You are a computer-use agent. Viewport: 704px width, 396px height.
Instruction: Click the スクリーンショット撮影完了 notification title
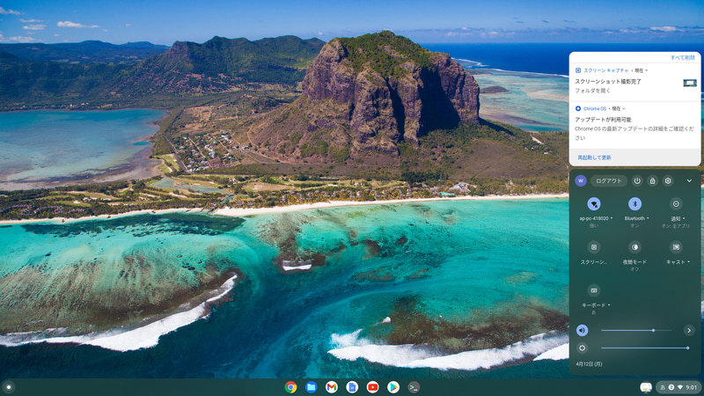[x=608, y=82]
